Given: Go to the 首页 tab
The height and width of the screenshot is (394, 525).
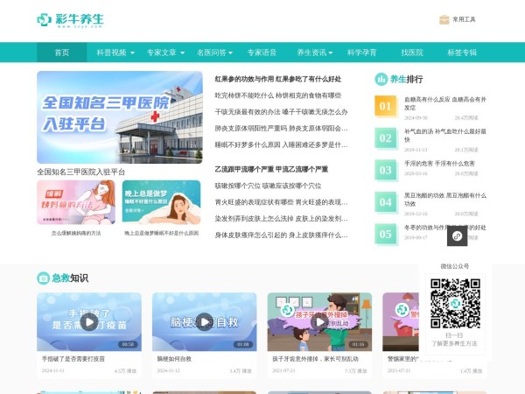Looking at the screenshot, I should point(61,53).
